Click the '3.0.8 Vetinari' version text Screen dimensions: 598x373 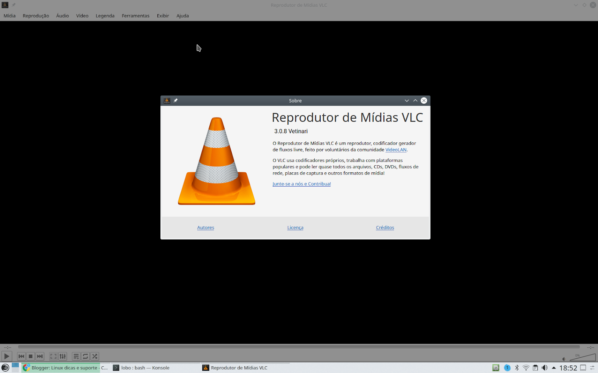(291, 131)
